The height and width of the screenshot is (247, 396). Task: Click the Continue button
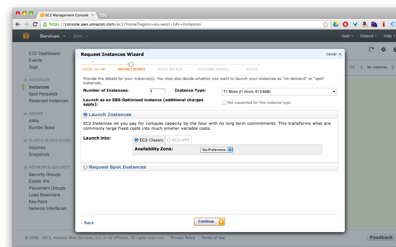click(x=209, y=221)
